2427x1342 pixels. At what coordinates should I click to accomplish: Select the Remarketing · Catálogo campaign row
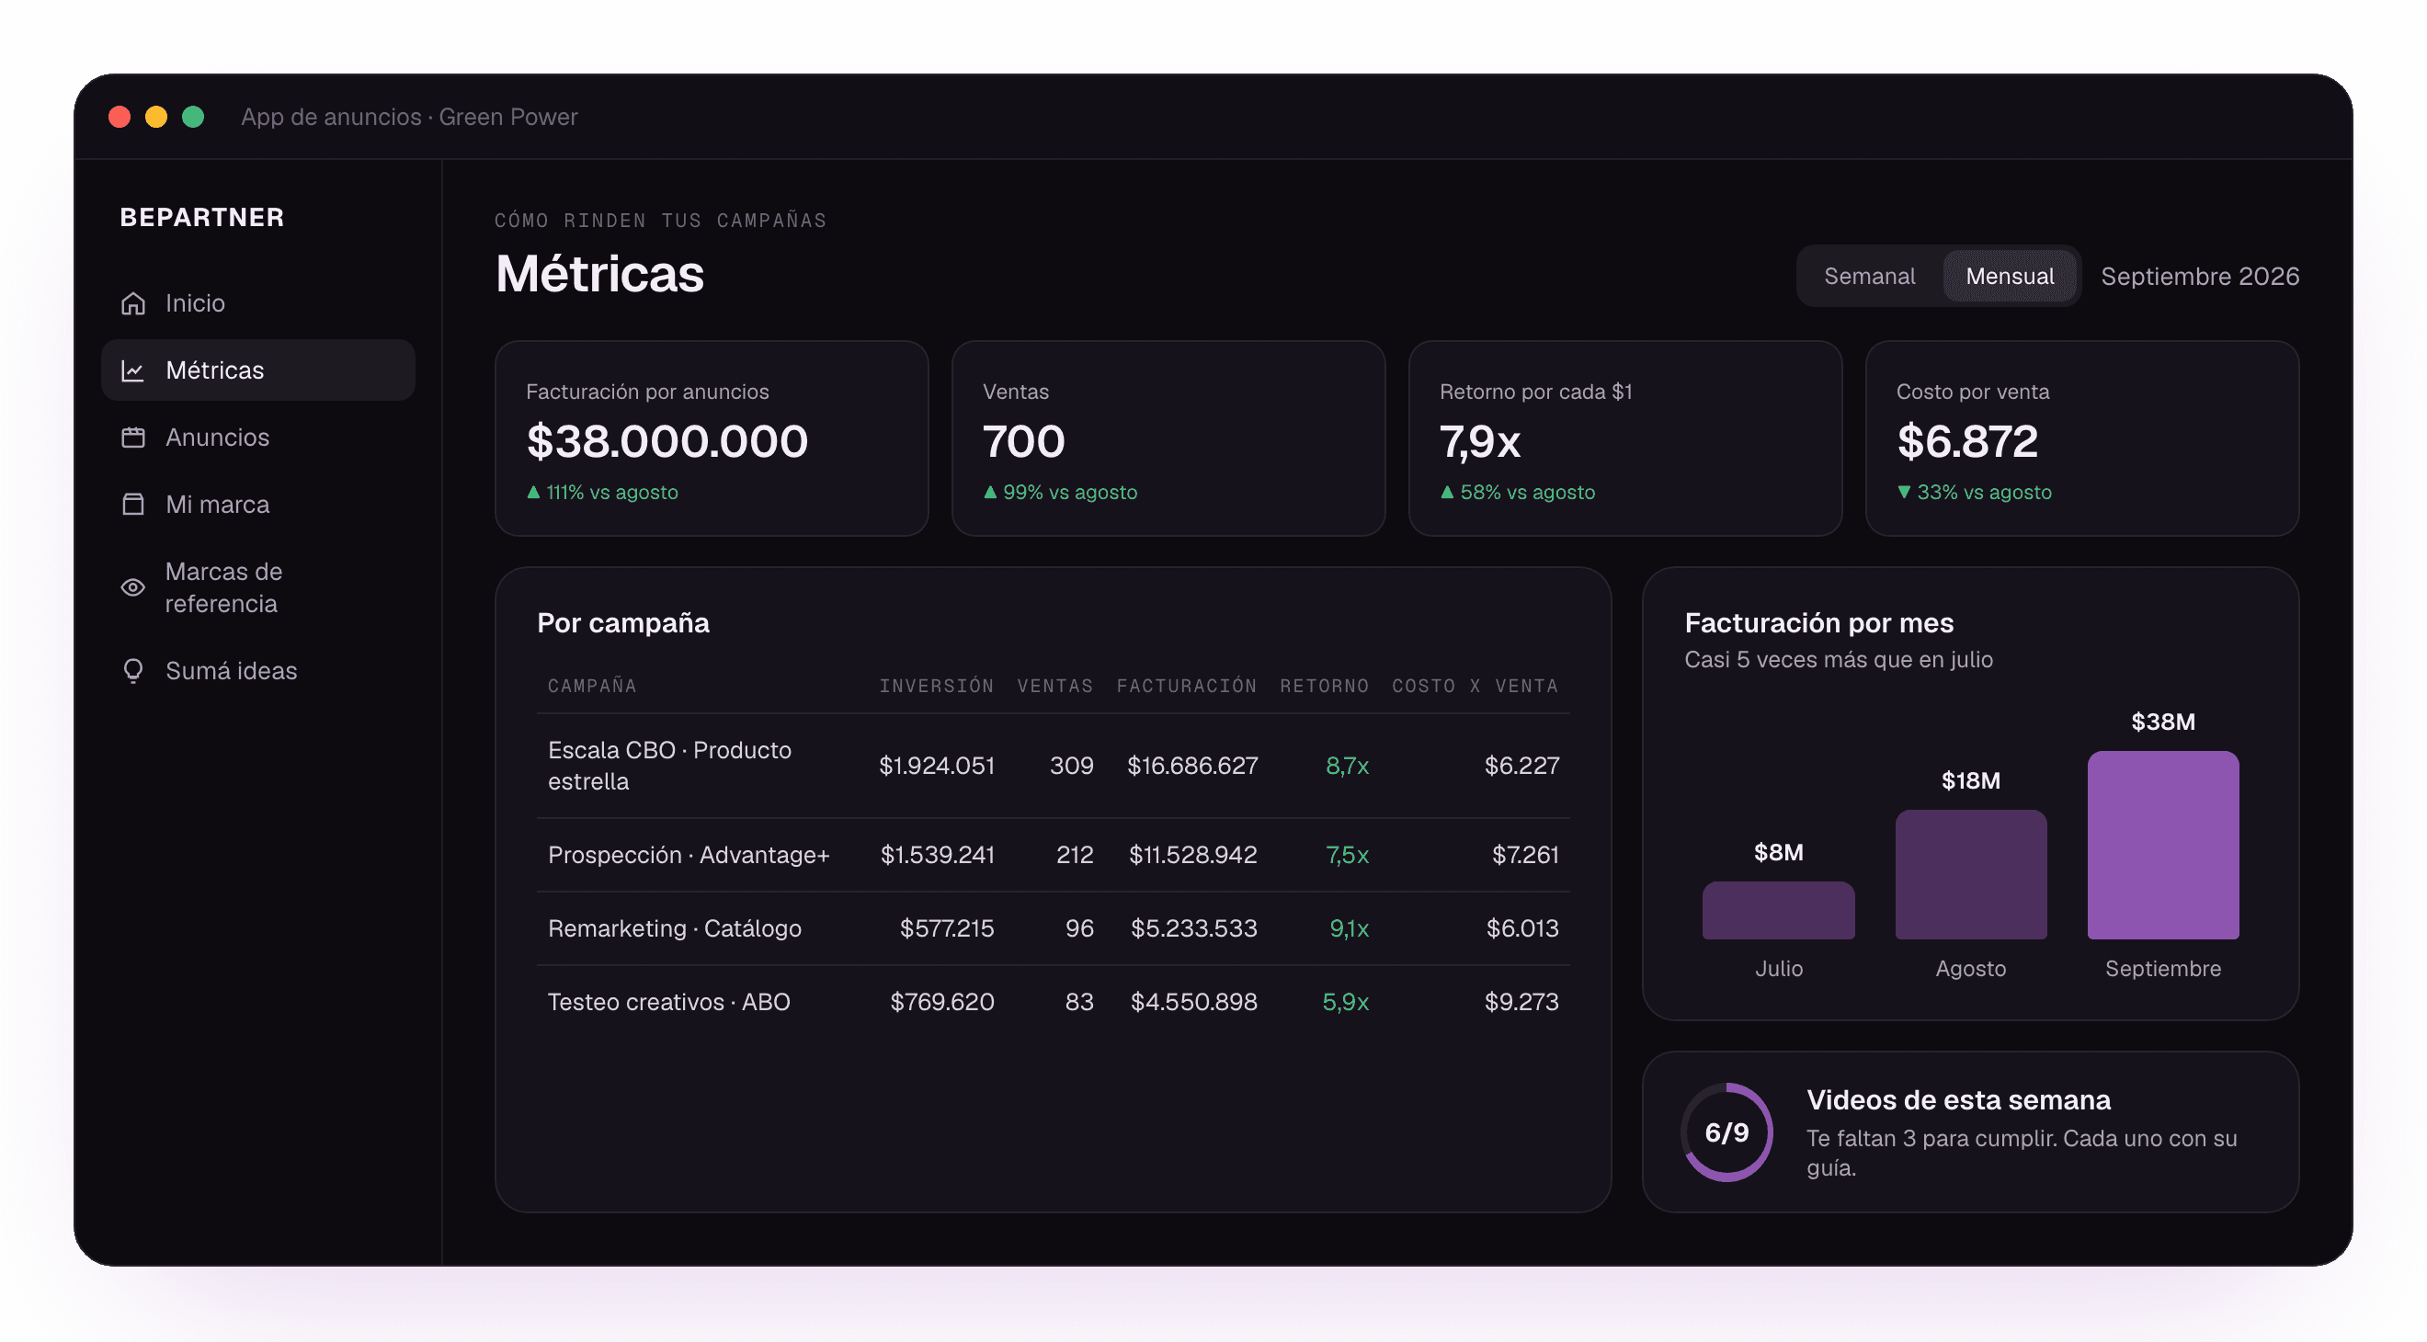point(1054,928)
